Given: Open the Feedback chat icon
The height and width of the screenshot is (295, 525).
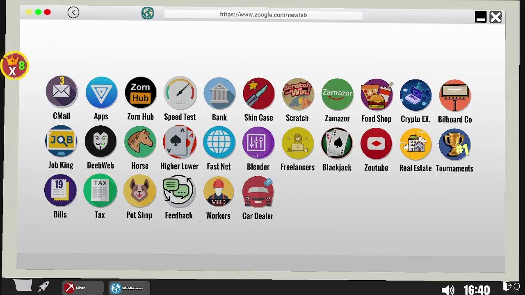Looking at the screenshot, I should pos(178,191).
